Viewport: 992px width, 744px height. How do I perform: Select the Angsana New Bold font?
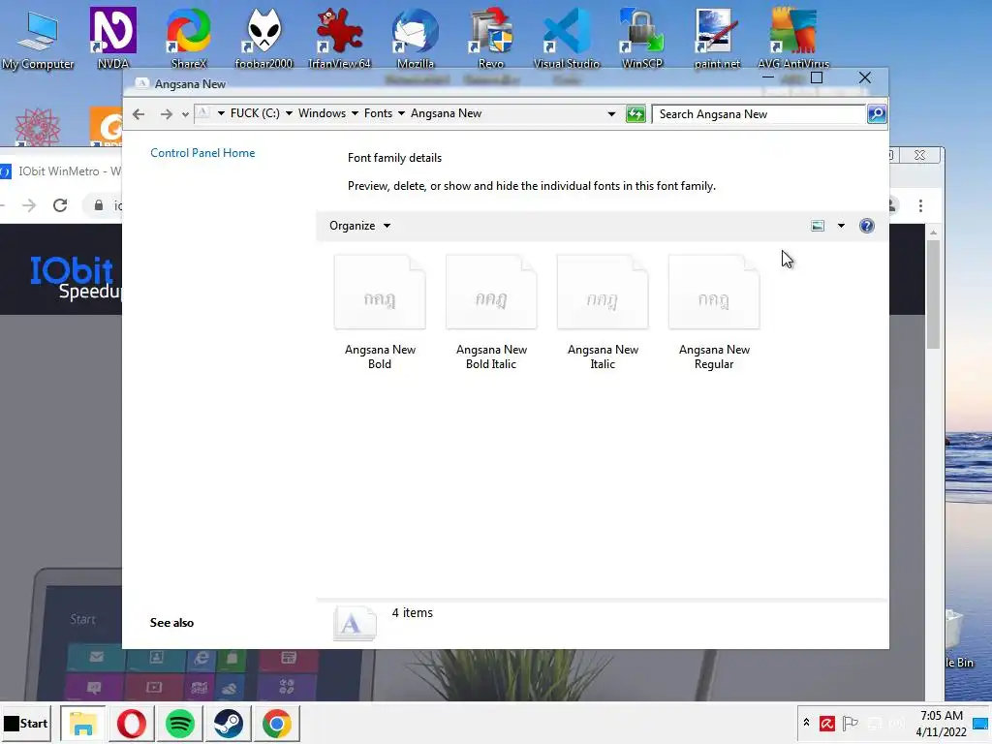click(380, 313)
